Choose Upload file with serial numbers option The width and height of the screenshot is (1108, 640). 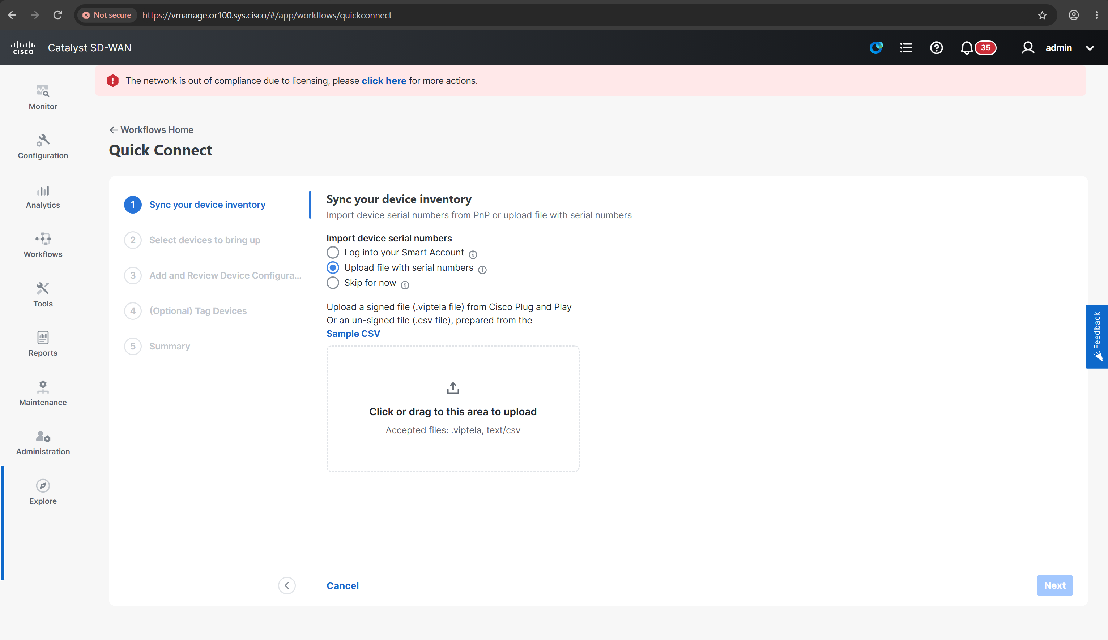333,267
